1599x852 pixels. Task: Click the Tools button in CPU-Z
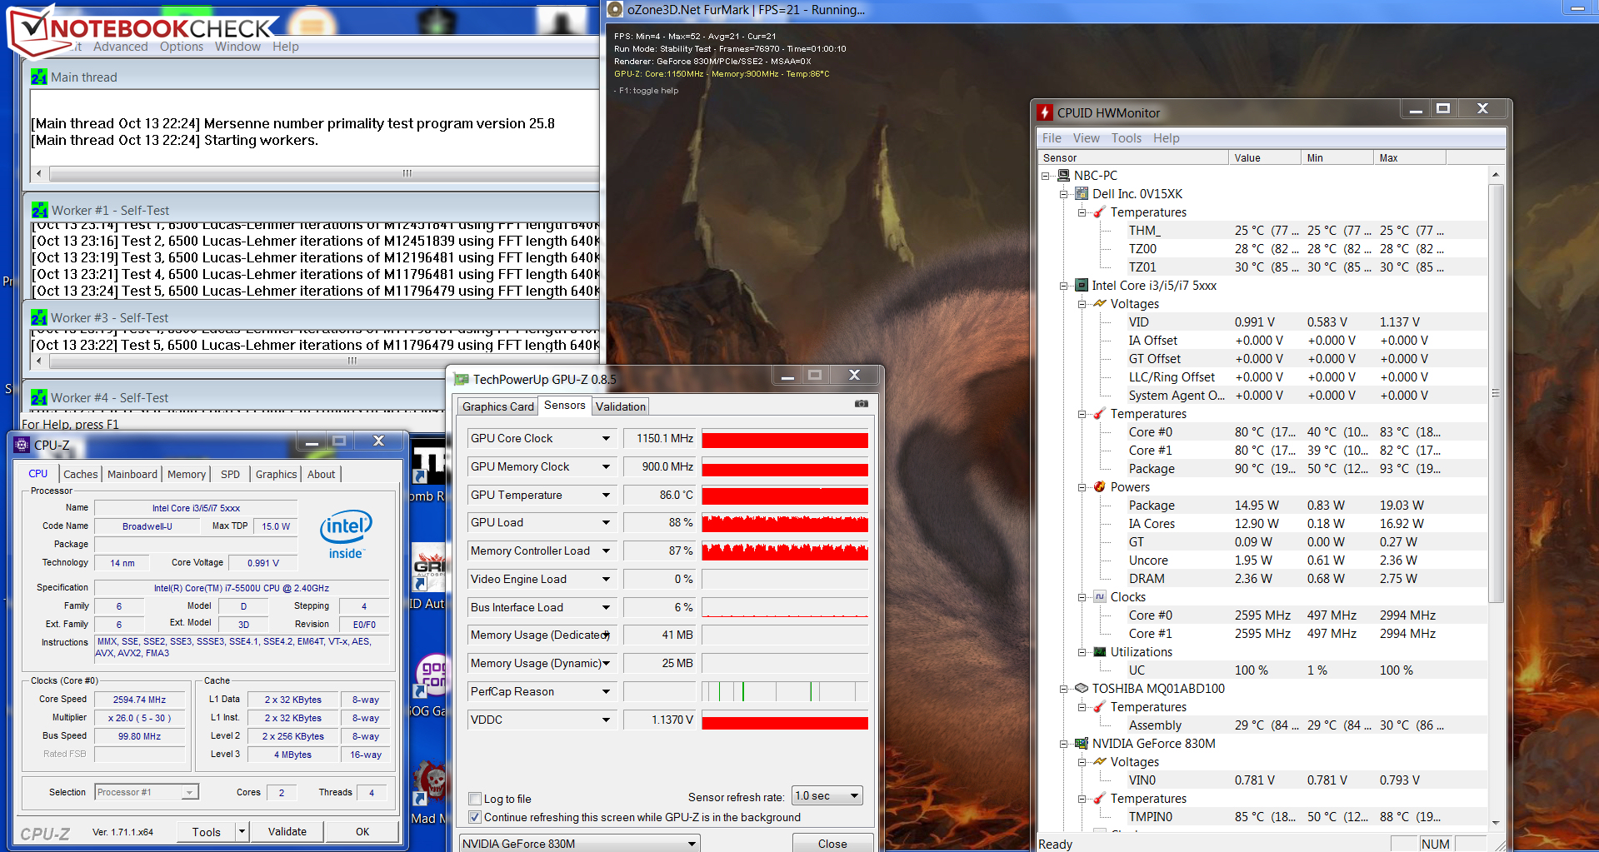207,831
